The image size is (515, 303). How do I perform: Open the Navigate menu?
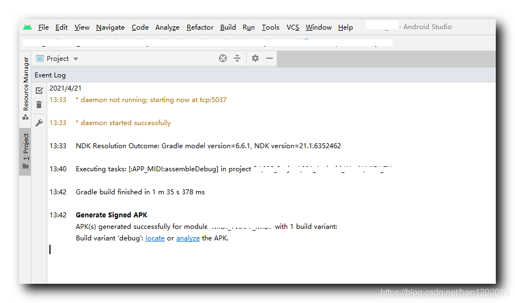pyautogui.click(x=110, y=27)
